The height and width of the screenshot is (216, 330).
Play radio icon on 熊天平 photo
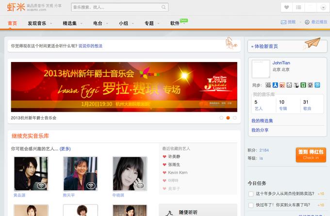pos(91,185)
